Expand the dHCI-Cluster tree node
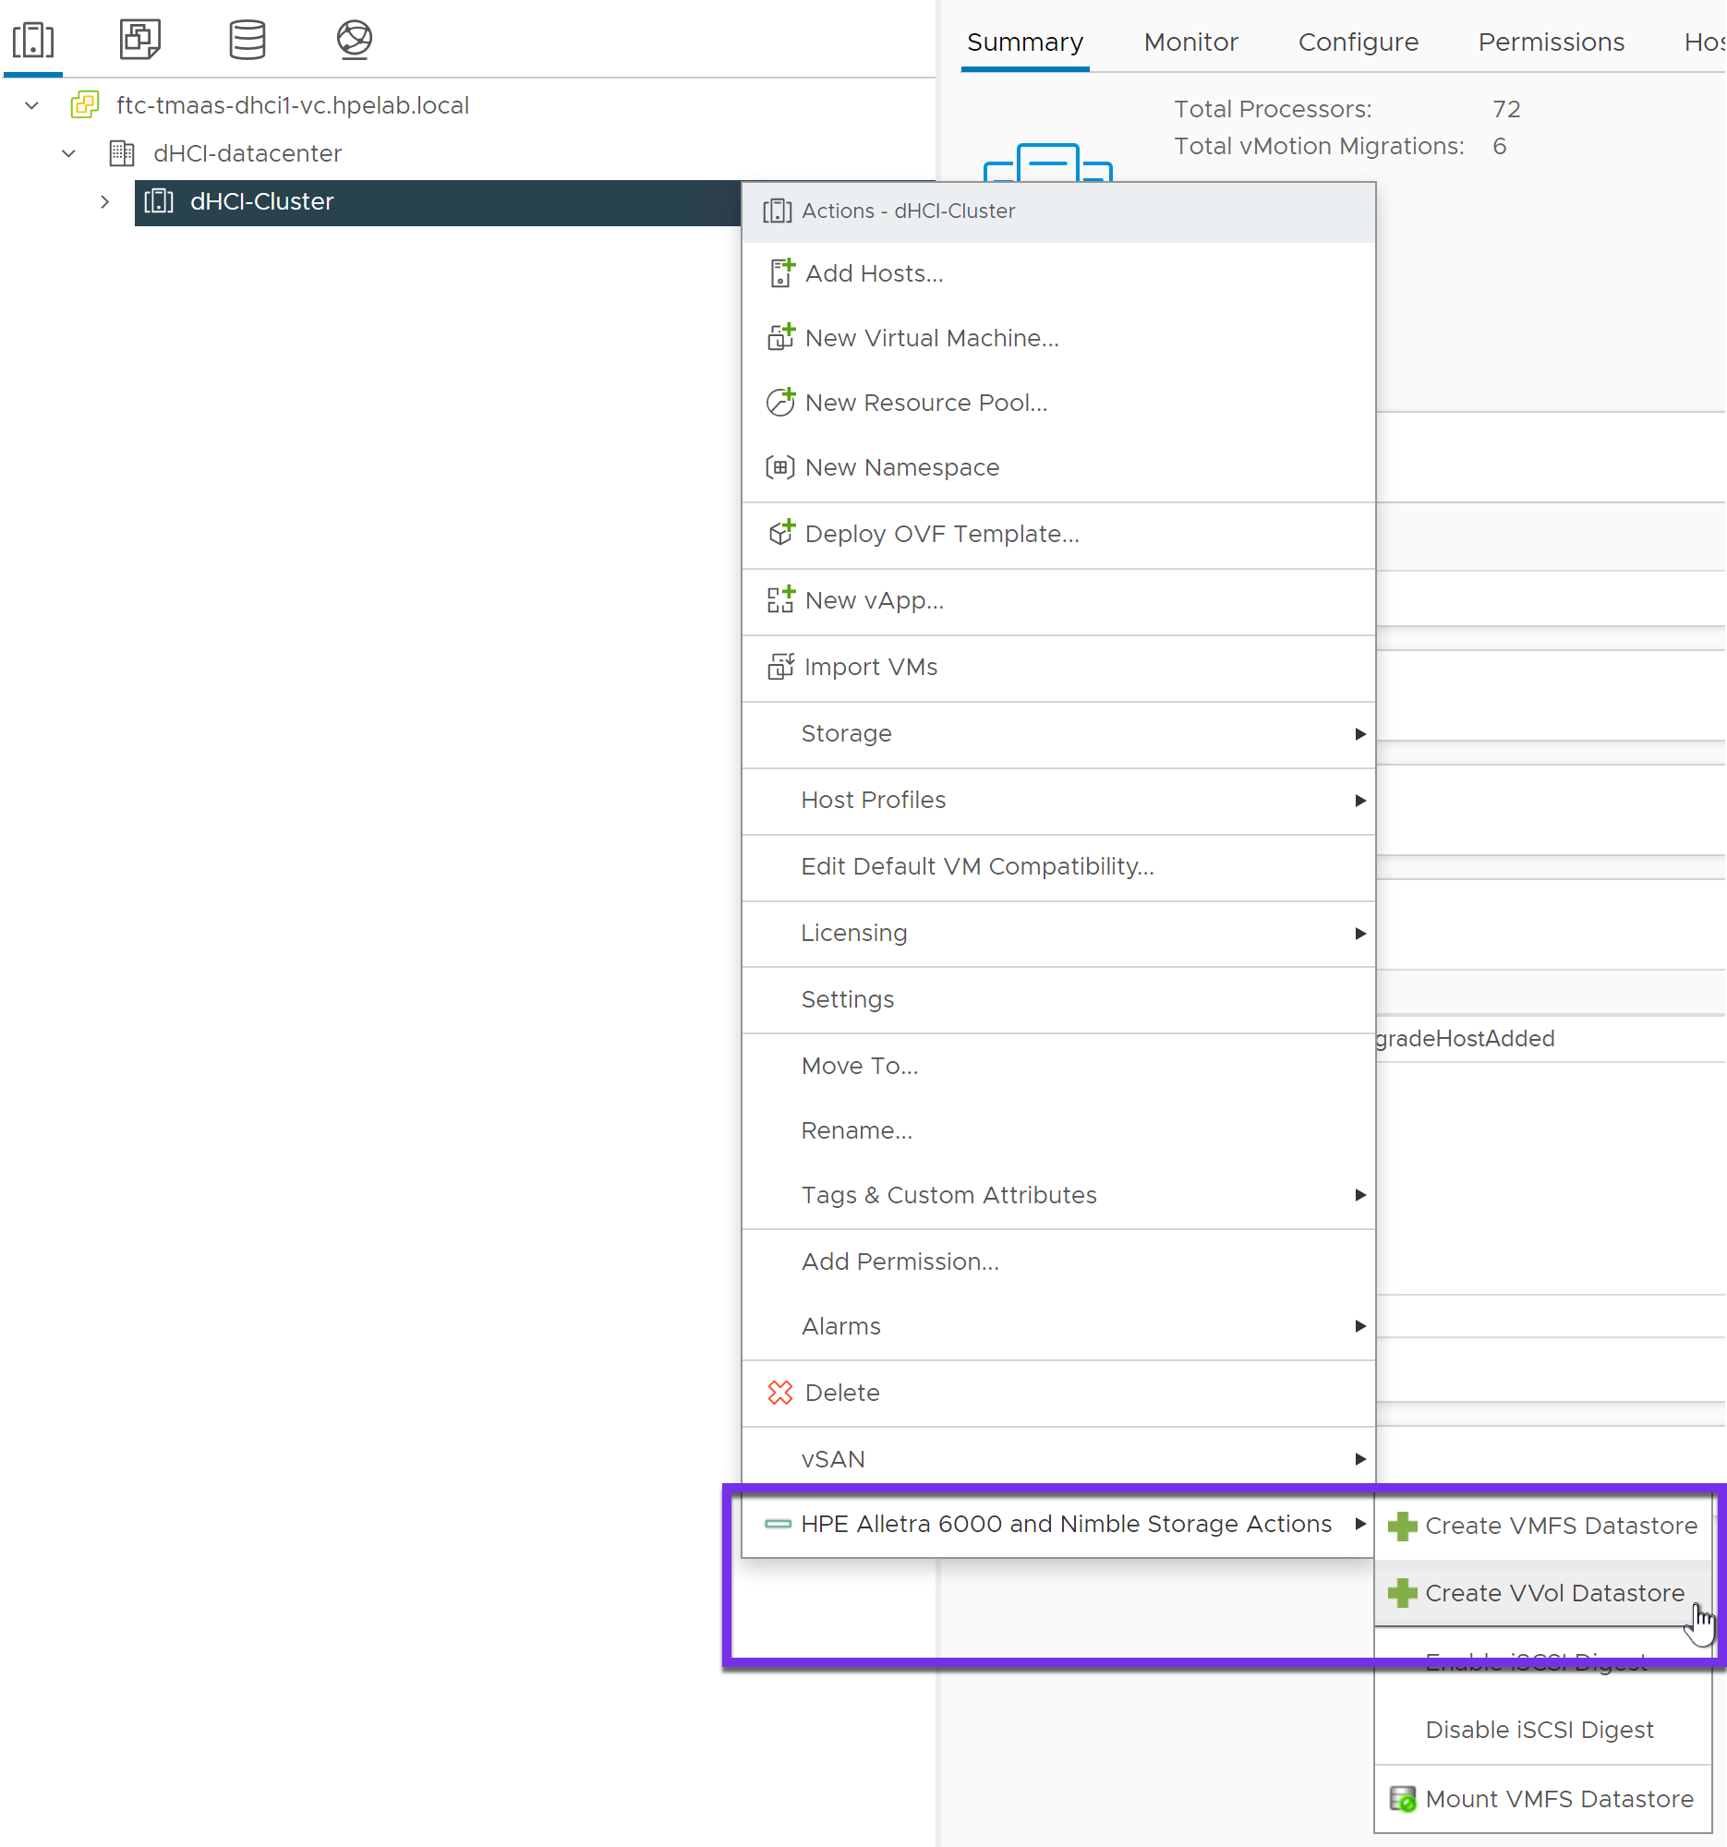The image size is (1727, 1847). 105,201
